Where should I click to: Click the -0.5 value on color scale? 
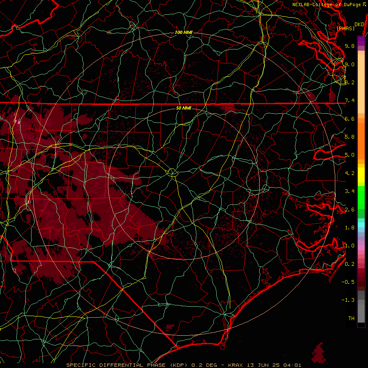pyautogui.click(x=348, y=282)
